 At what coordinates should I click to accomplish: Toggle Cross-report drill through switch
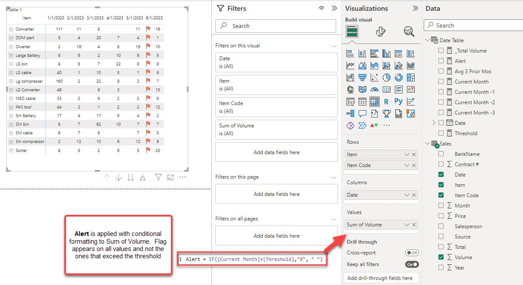(412, 253)
